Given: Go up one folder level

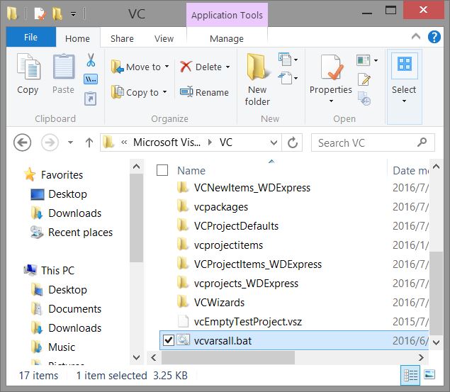Looking at the screenshot, I should tap(89, 142).
